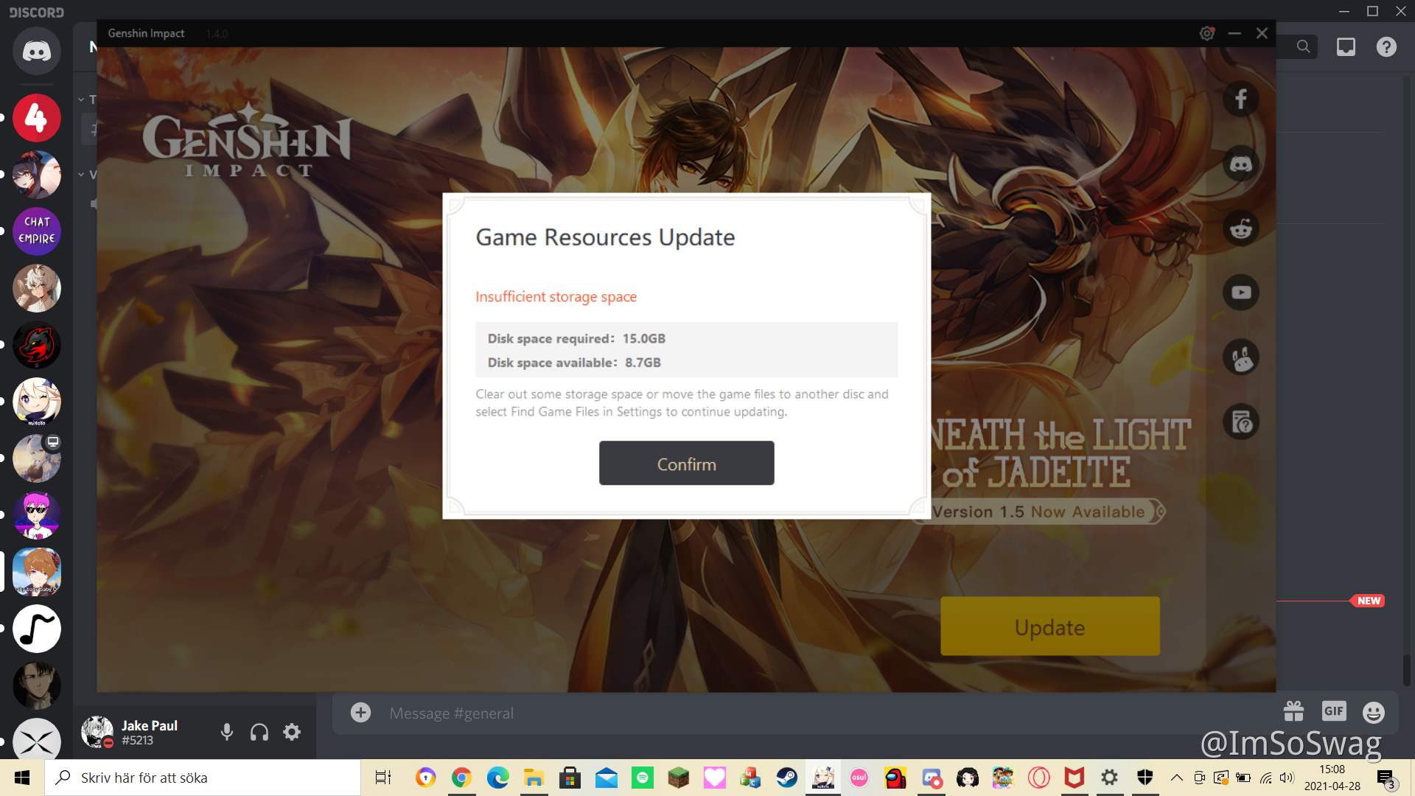
Task: Open the Discord community icon in launcher
Action: point(1241,164)
